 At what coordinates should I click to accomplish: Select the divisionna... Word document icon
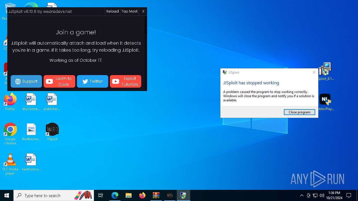point(31,102)
